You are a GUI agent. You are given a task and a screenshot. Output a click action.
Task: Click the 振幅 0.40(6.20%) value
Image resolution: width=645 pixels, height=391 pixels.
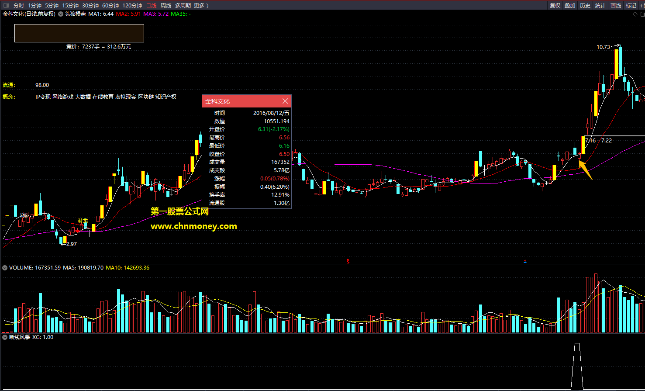275,187
